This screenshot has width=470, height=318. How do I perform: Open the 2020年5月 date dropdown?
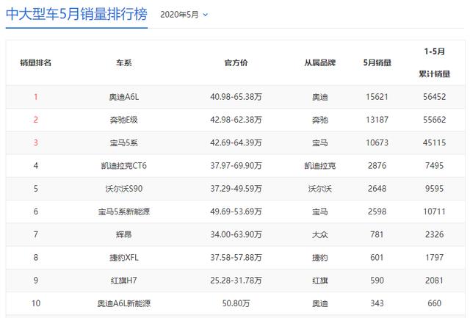(x=184, y=15)
